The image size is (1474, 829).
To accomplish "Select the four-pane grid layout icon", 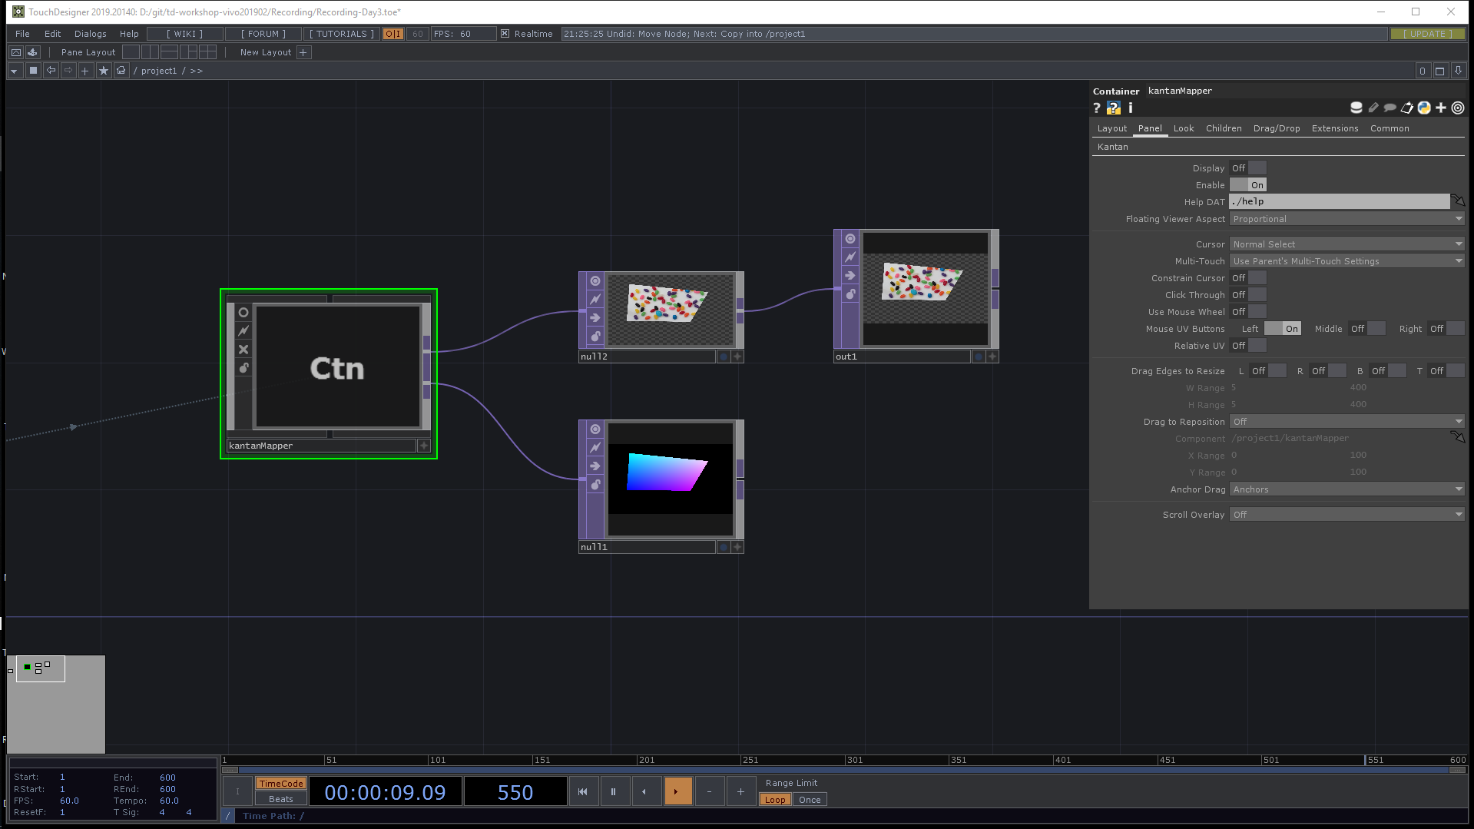I will 207,52.
